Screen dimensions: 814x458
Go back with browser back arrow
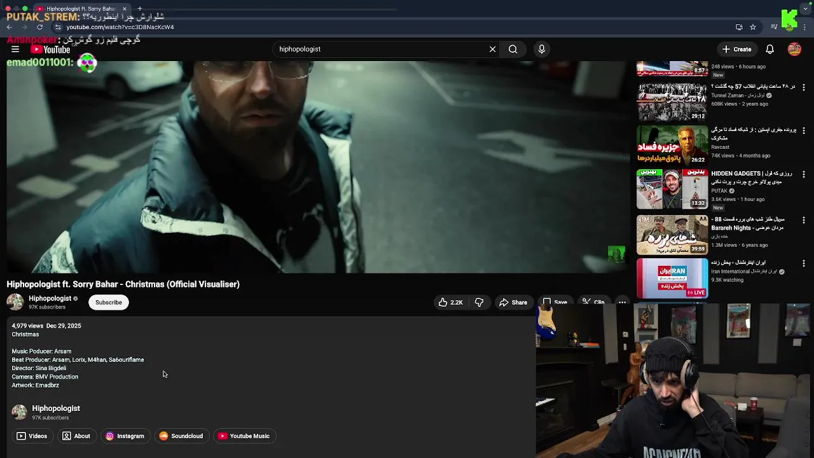pos(10,27)
